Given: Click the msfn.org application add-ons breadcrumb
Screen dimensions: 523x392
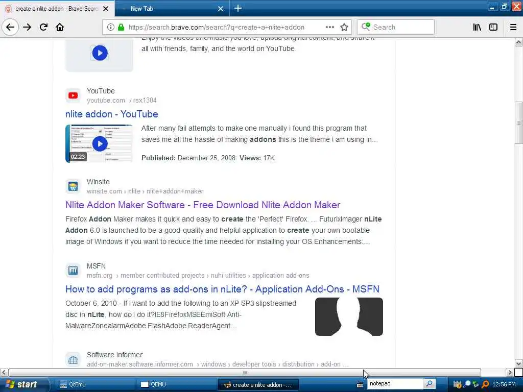Looking at the screenshot, I should tap(198, 275).
